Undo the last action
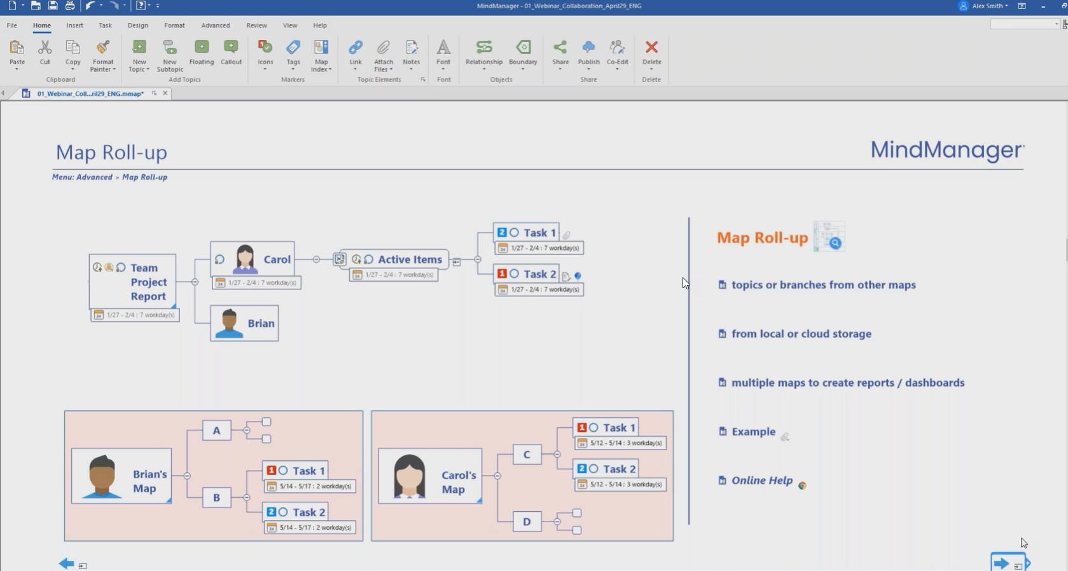This screenshot has width=1068, height=571. point(90,6)
